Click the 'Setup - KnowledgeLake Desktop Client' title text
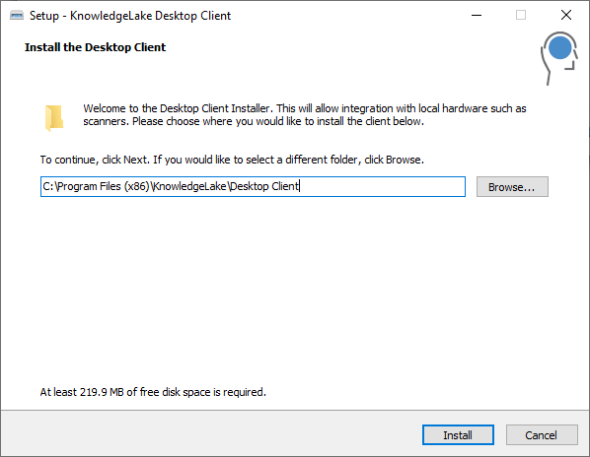This screenshot has width=590, height=457. pyautogui.click(x=130, y=16)
